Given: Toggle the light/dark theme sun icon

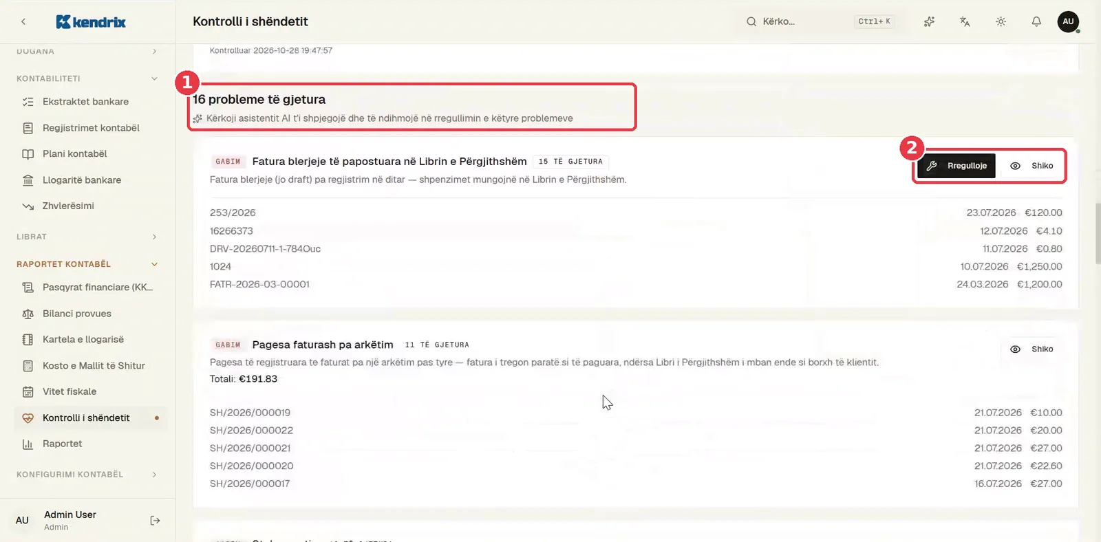Looking at the screenshot, I should click(x=1001, y=21).
